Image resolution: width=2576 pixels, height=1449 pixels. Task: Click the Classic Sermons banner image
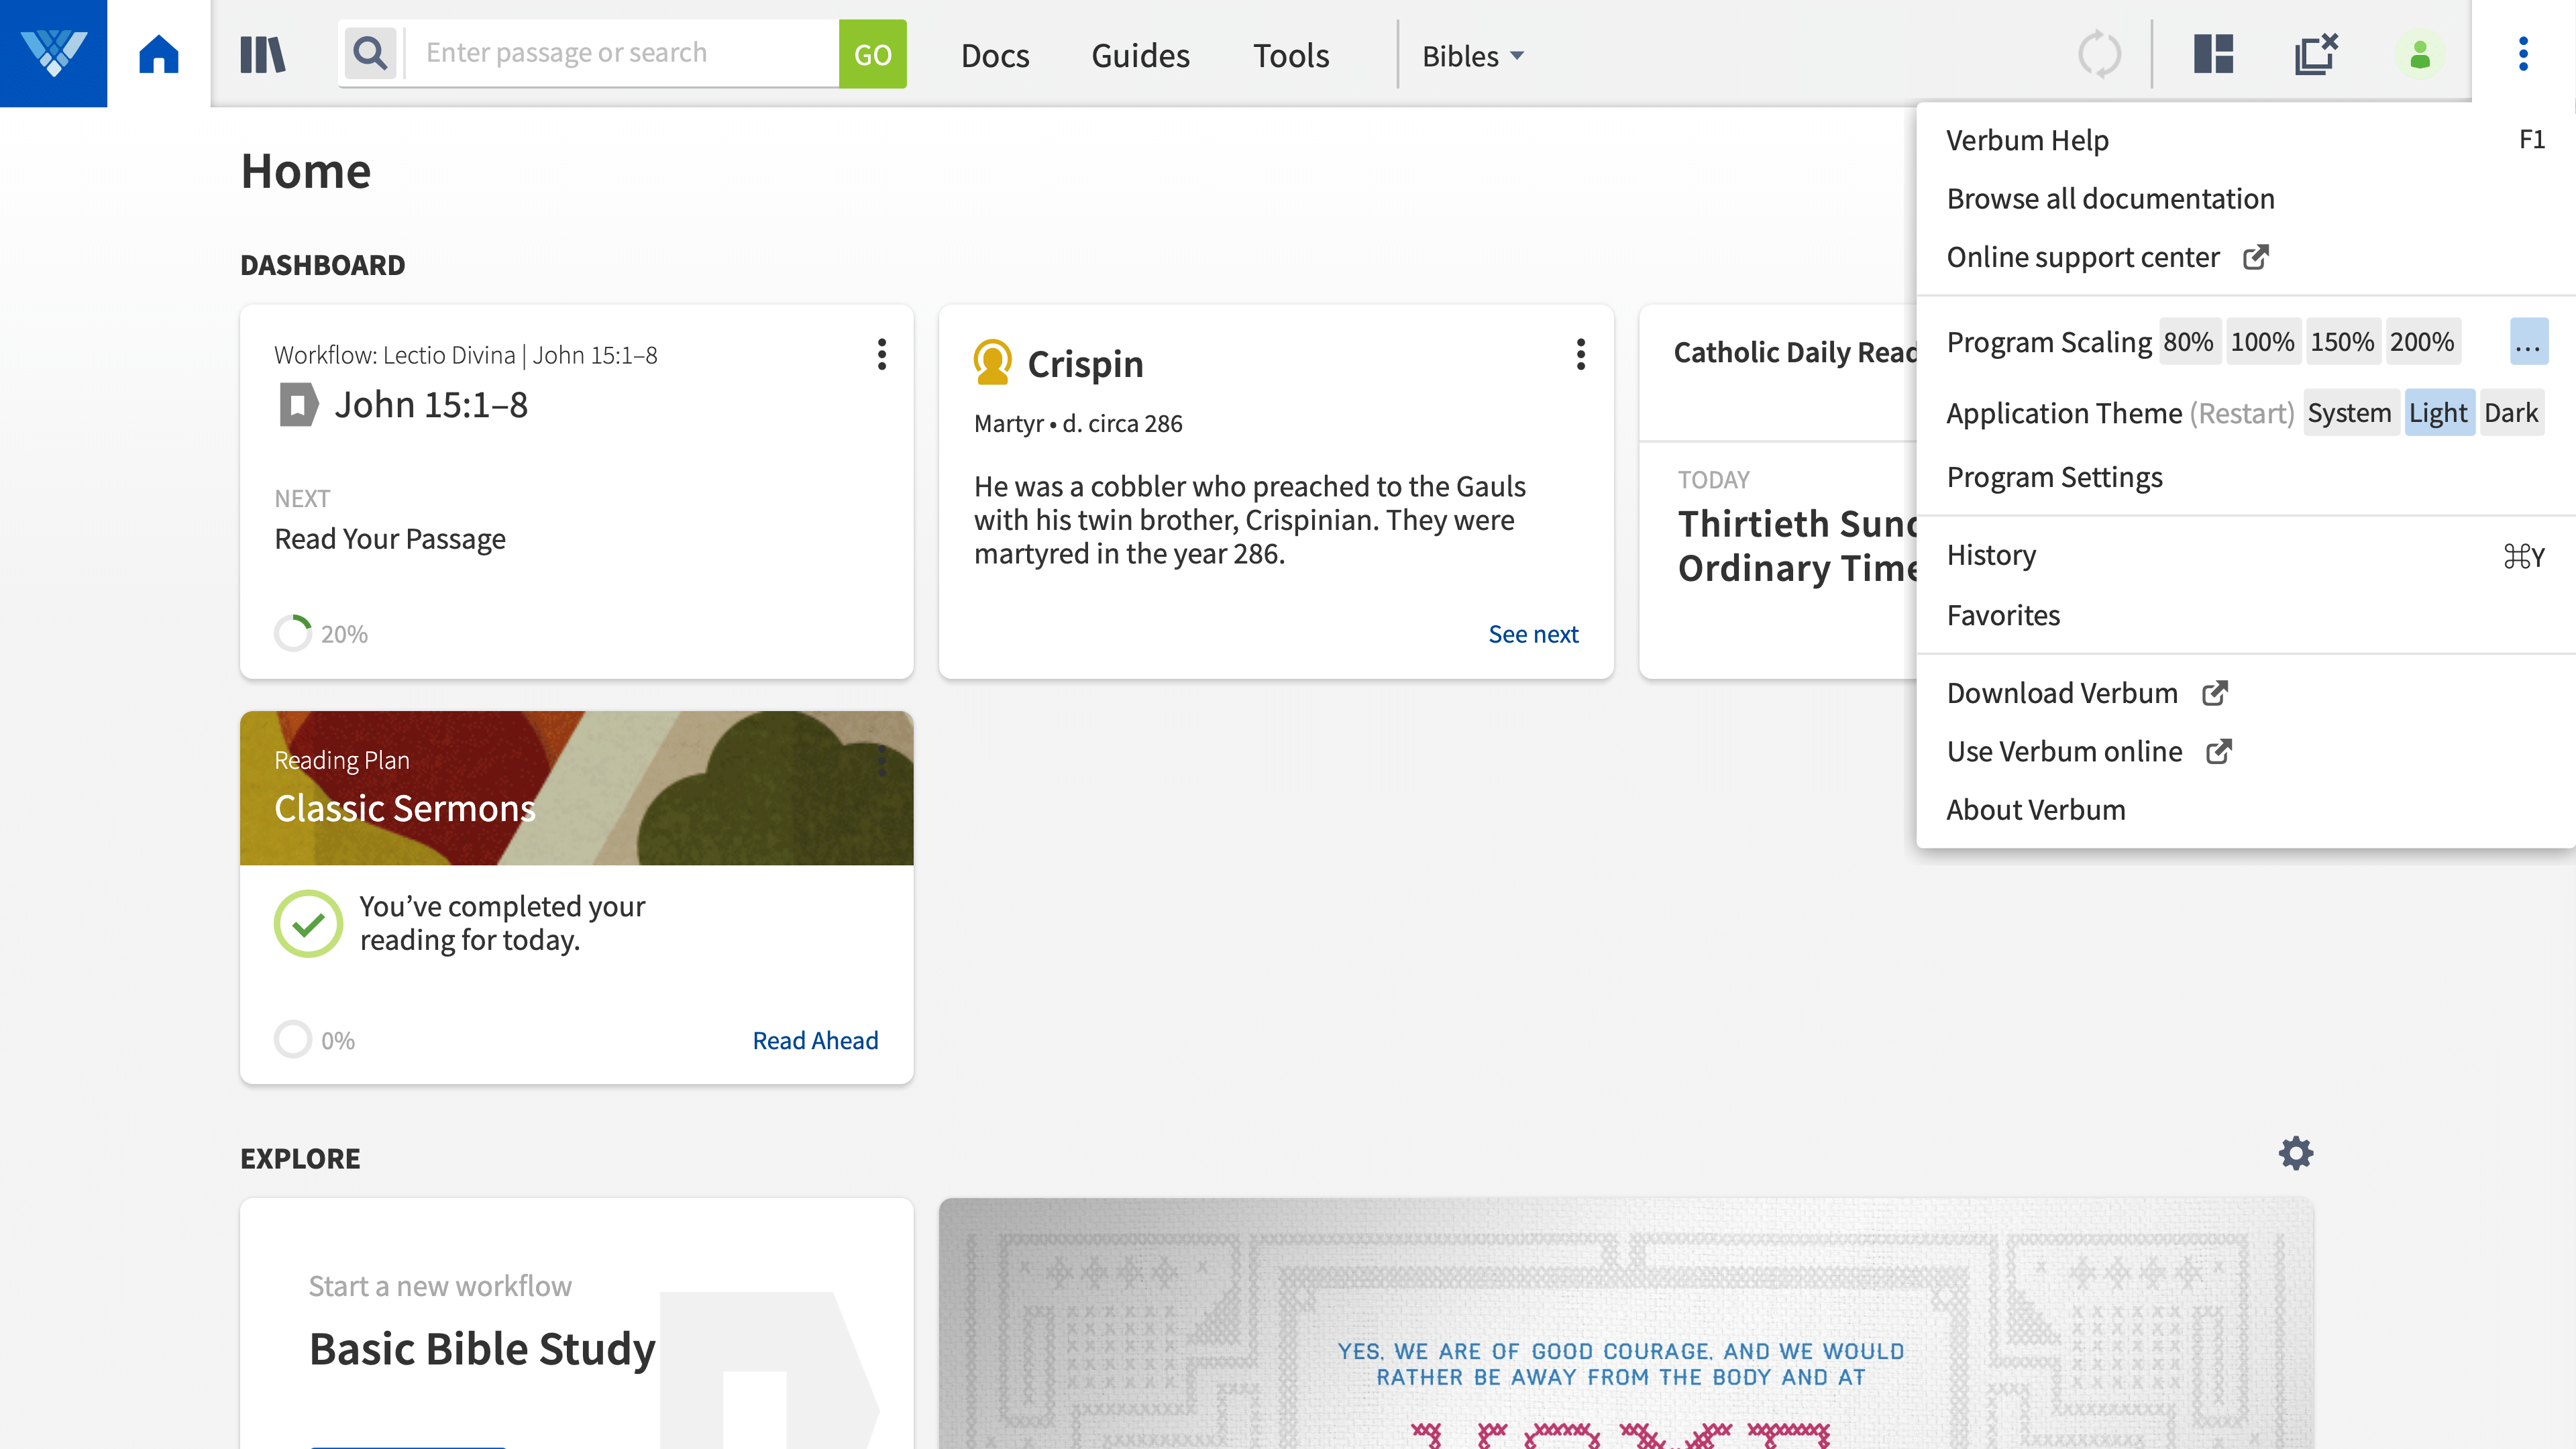pyautogui.click(x=576, y=788)
